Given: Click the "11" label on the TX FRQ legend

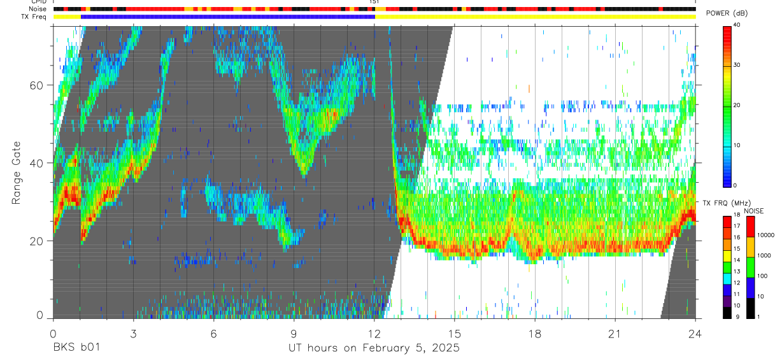Looking at the screenshot, I should [x=737, y=295].
